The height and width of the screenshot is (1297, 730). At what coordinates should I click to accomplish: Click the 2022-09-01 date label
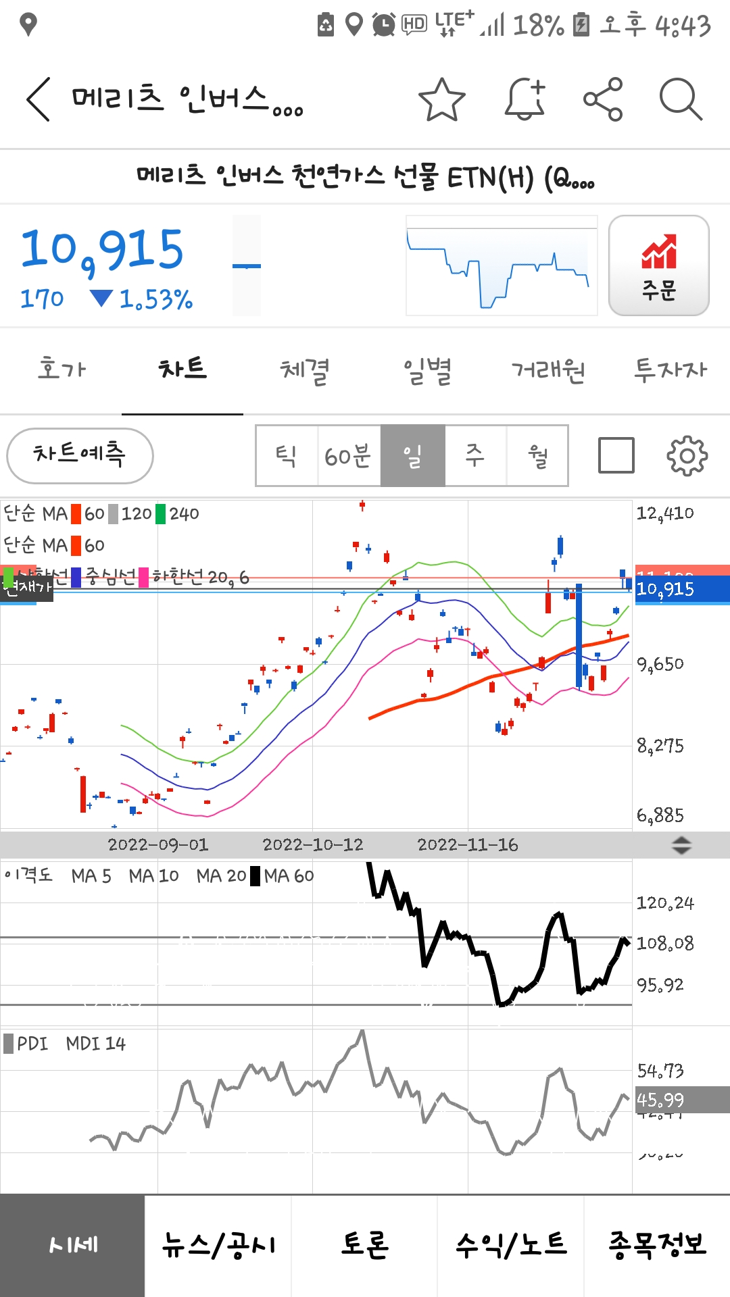pyautogui.click(x=158, y=845)
